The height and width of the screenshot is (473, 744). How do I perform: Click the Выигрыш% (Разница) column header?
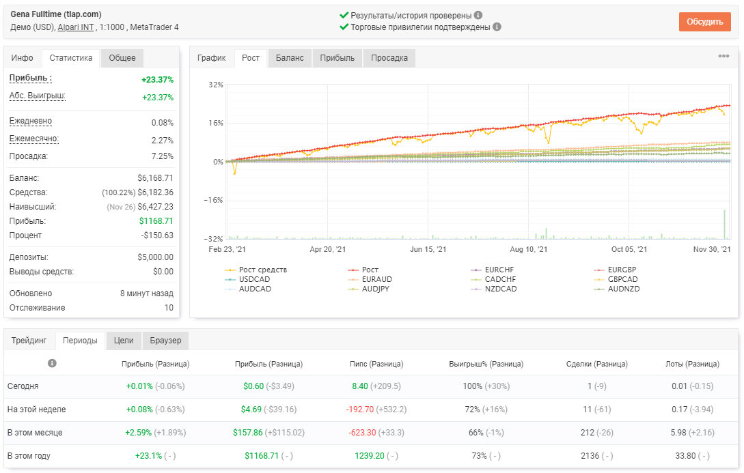click(486, 364)
